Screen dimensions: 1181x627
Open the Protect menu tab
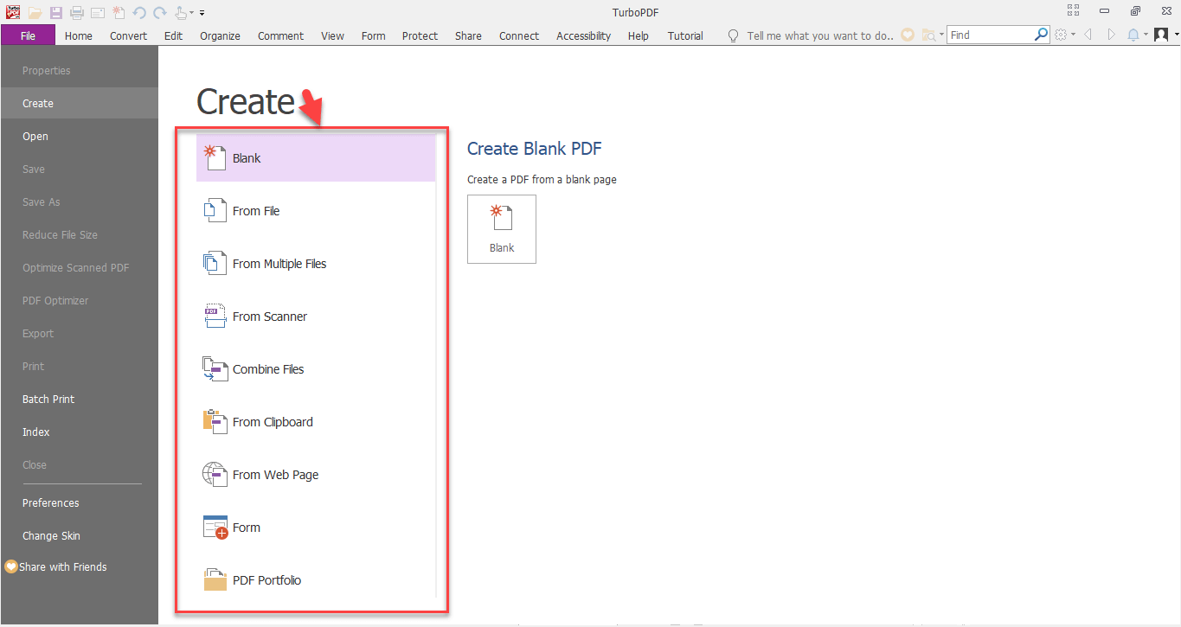(x=420, y=35)
